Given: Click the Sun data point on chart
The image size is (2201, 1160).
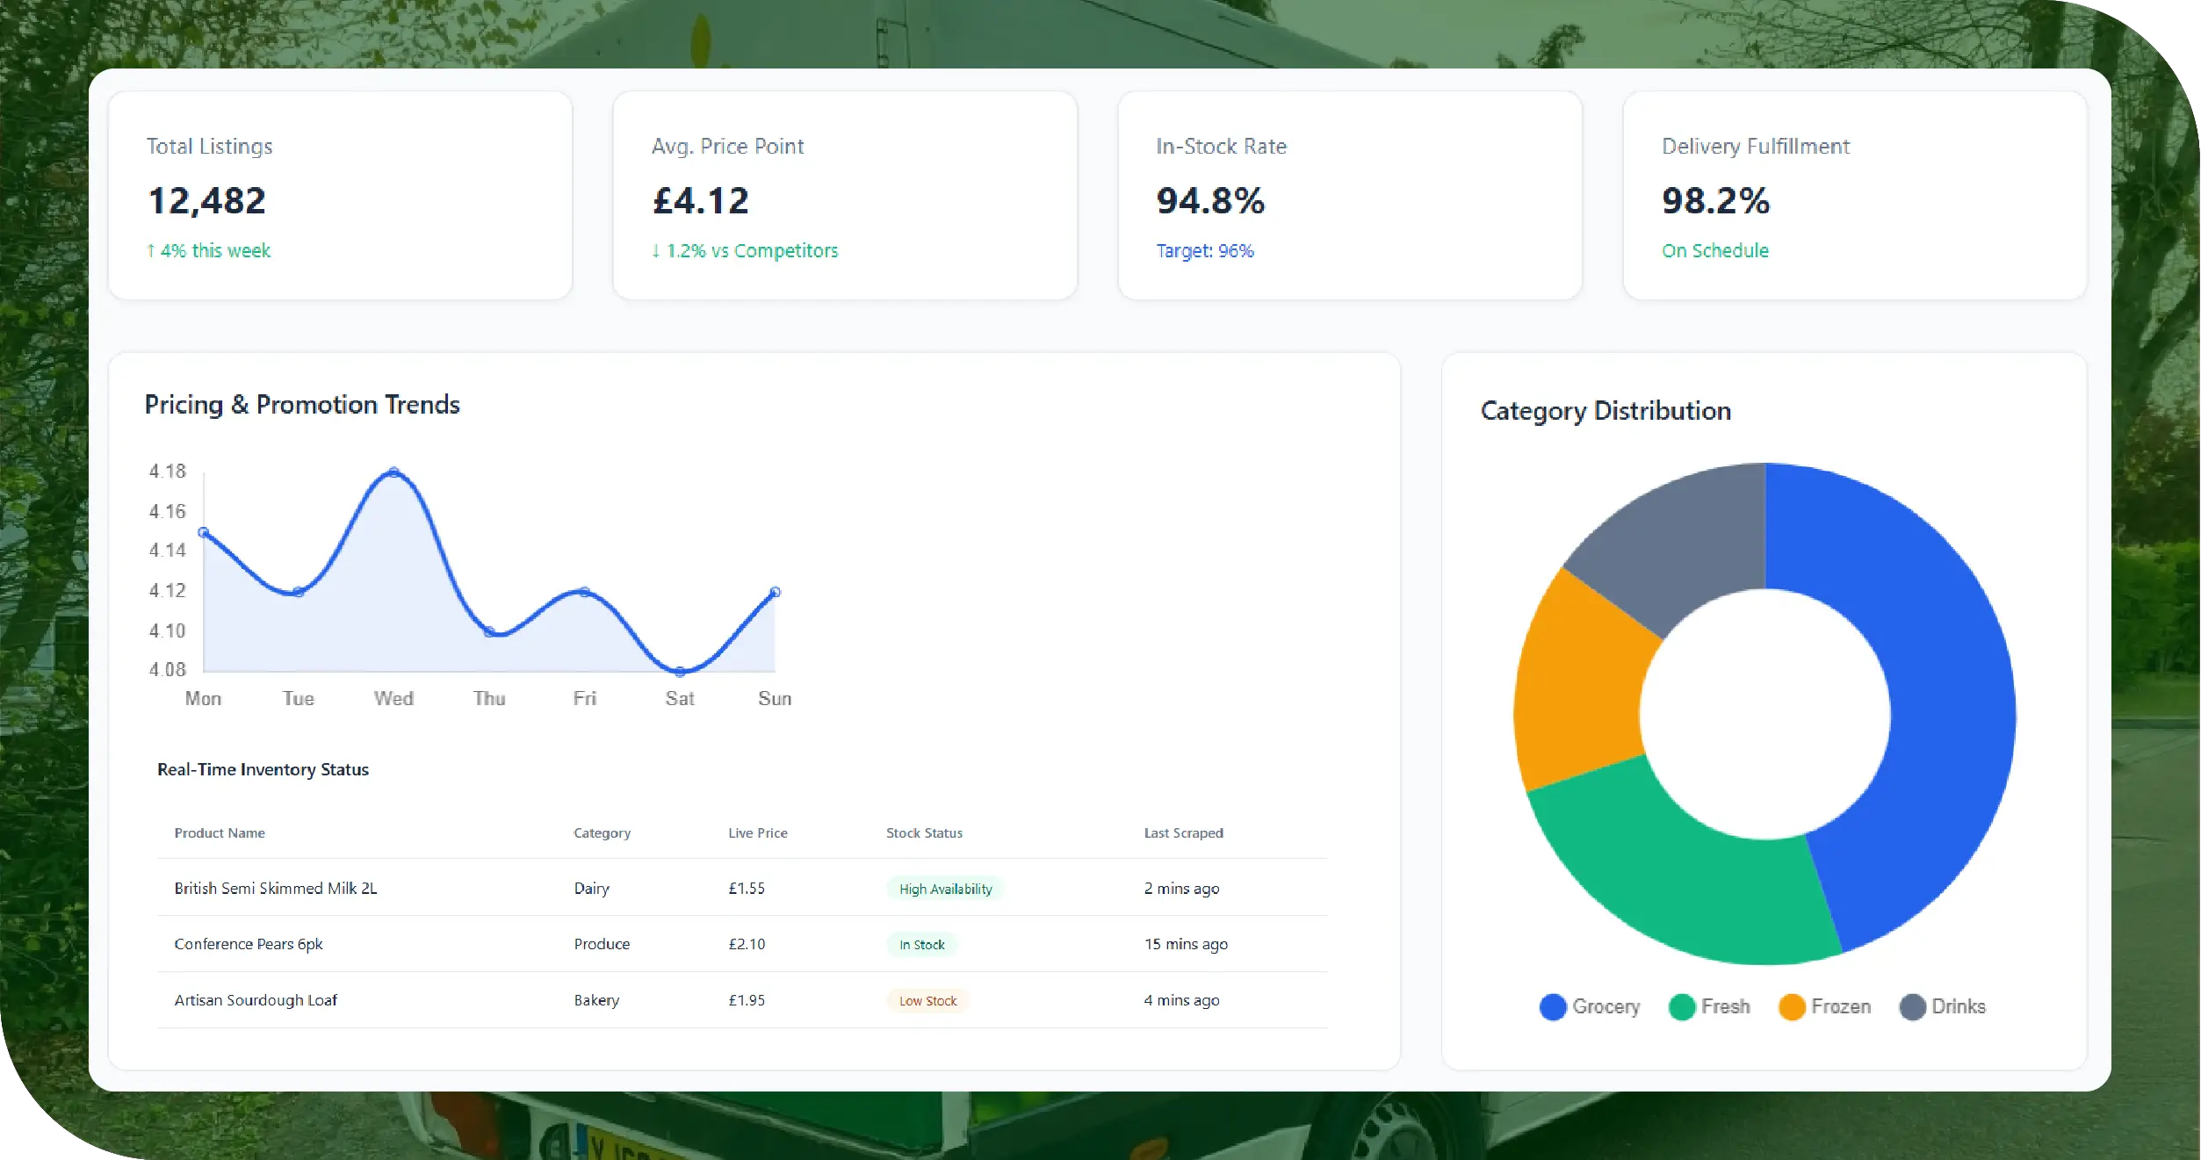Looking at the screenshot, I should point(775,592).
